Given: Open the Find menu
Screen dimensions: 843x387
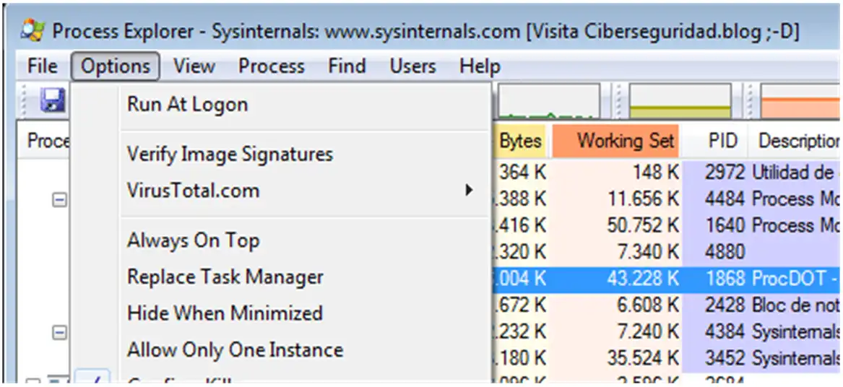Looking at the screenshot, I should [347, 66].
